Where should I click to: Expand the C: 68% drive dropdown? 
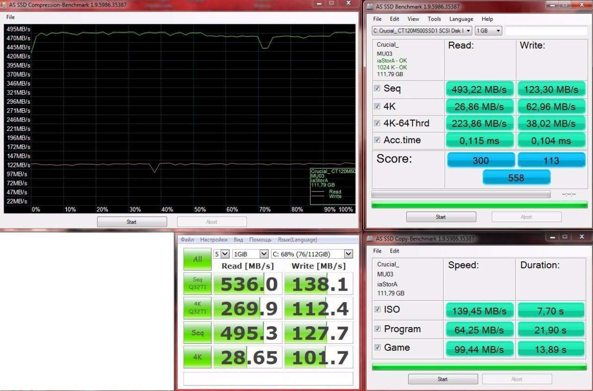[x=312, y=254]
